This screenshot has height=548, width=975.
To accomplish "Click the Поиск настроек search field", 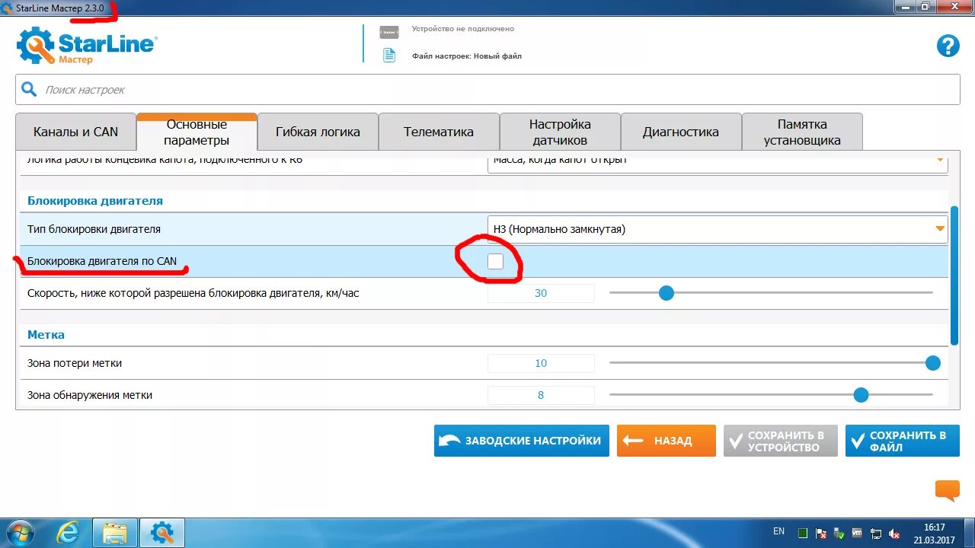I will [487, 90].
